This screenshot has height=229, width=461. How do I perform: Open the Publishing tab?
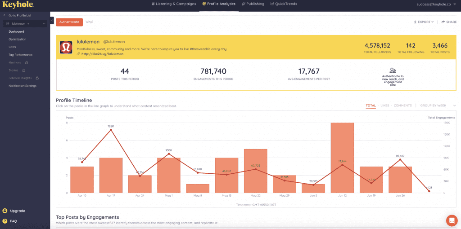pos(253,4)
